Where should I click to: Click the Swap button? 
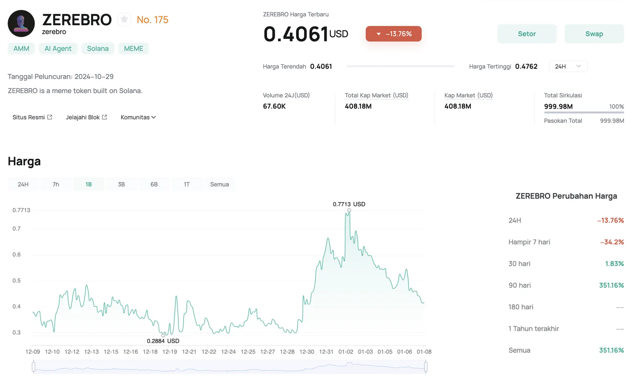594,34
